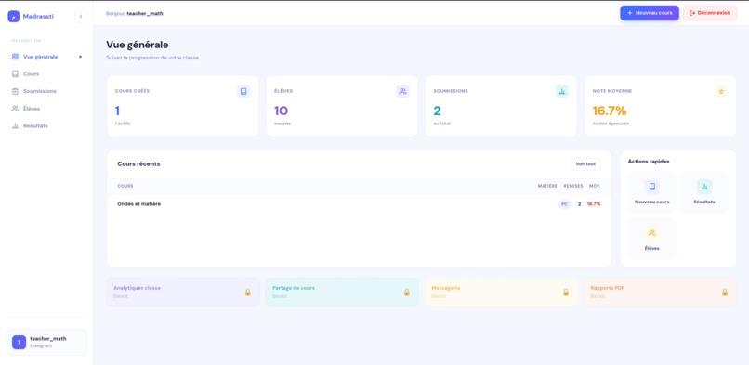Click the lock icon on Partage de cours

tap(407, 292)
